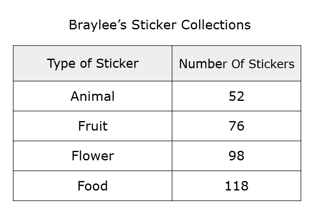Select the Food cell

[93, 186]
